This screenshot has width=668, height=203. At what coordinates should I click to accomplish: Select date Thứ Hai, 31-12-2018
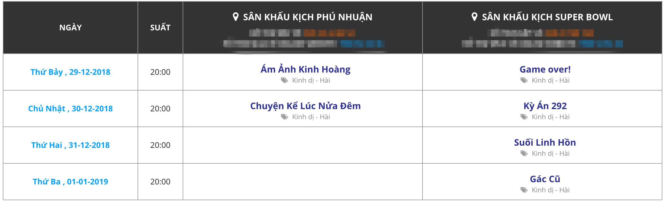point(70,145)
